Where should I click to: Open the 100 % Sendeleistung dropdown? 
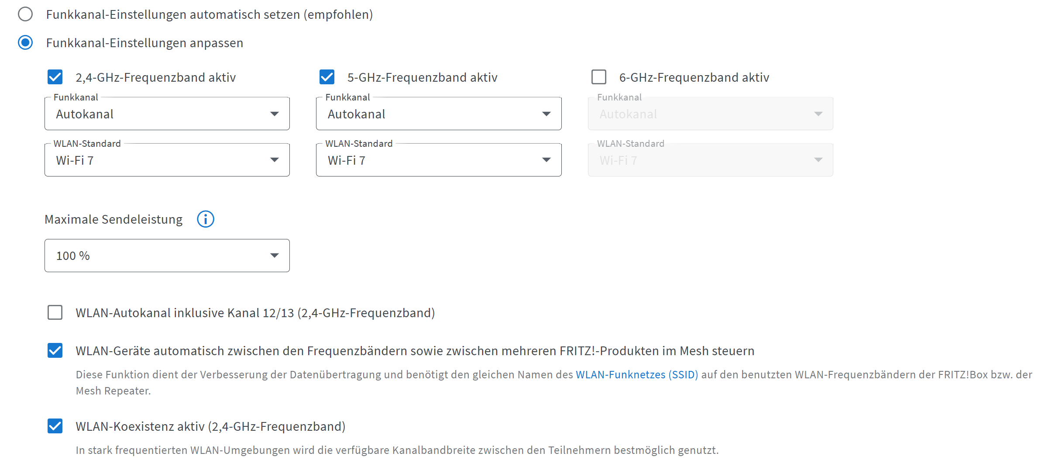coord(167,256)
